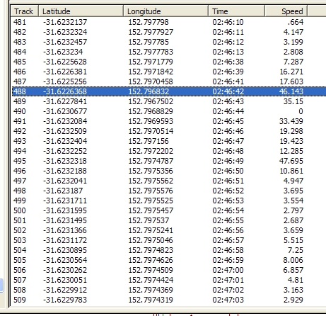Image resolution: width=326 pixels, height=316 pixels.
Task: Sort by the Track column header
Action: pyautogui.click(x=25, y=11)
